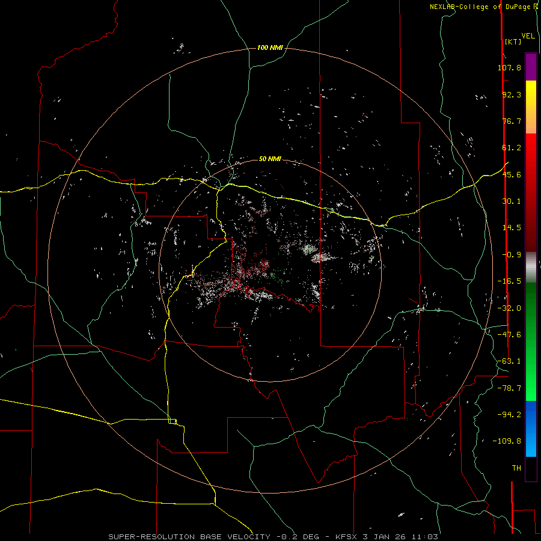
Task: Click the -78.7 velocity scale value
Action: (x=509, y=388)
